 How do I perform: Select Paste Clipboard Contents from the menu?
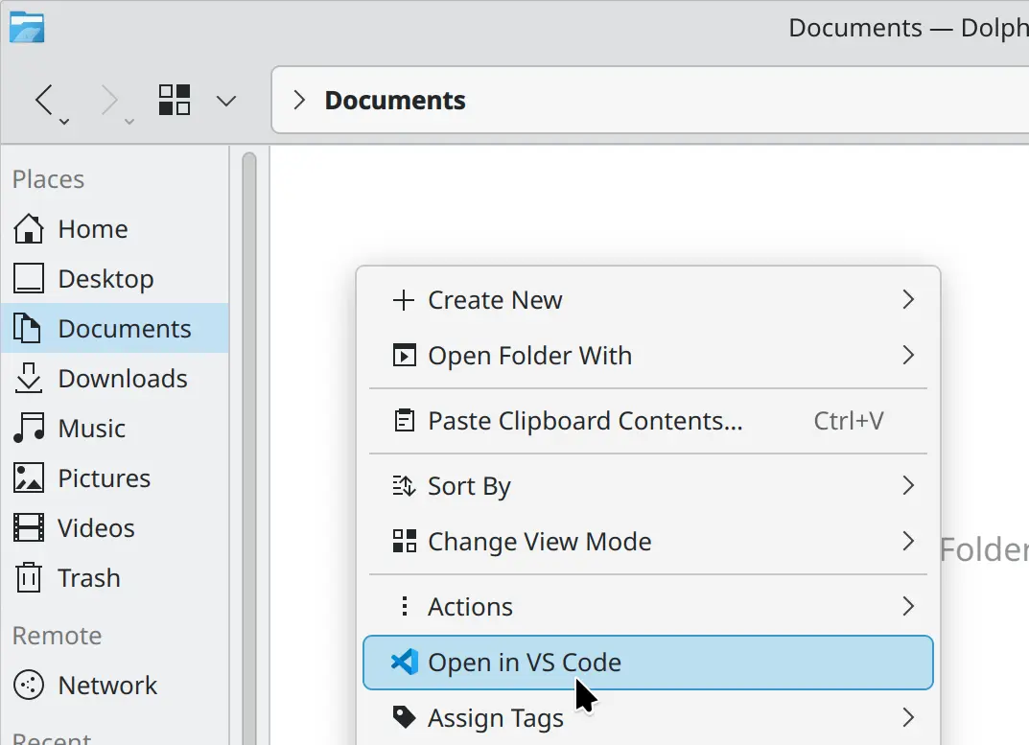584,420
